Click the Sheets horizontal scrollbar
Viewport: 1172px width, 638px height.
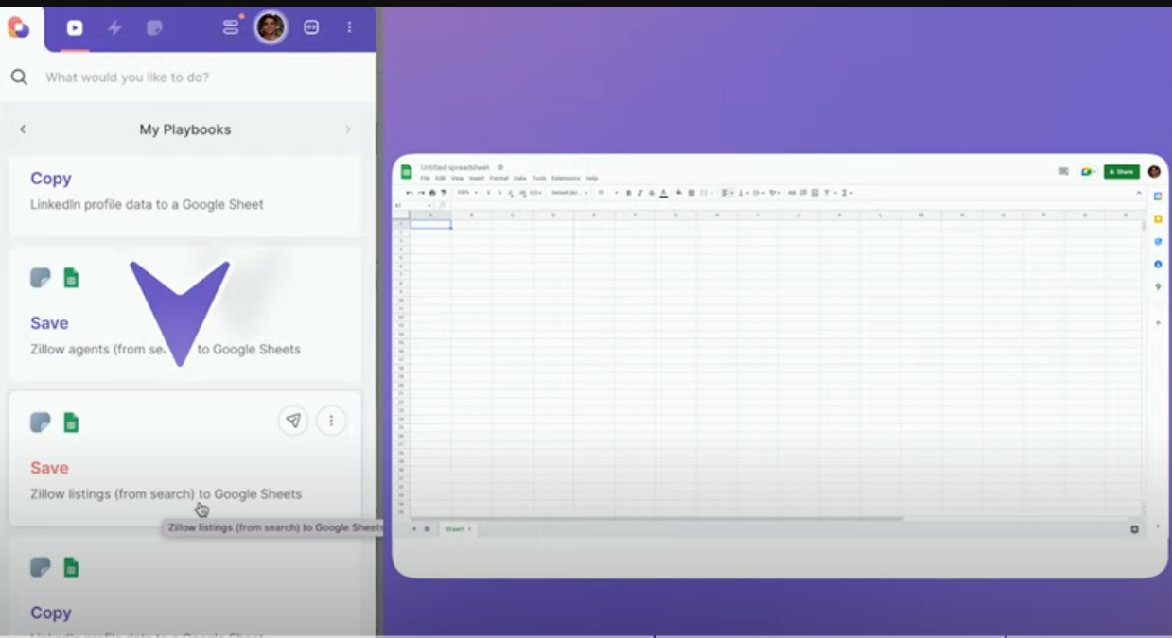(x=656, y=518)
